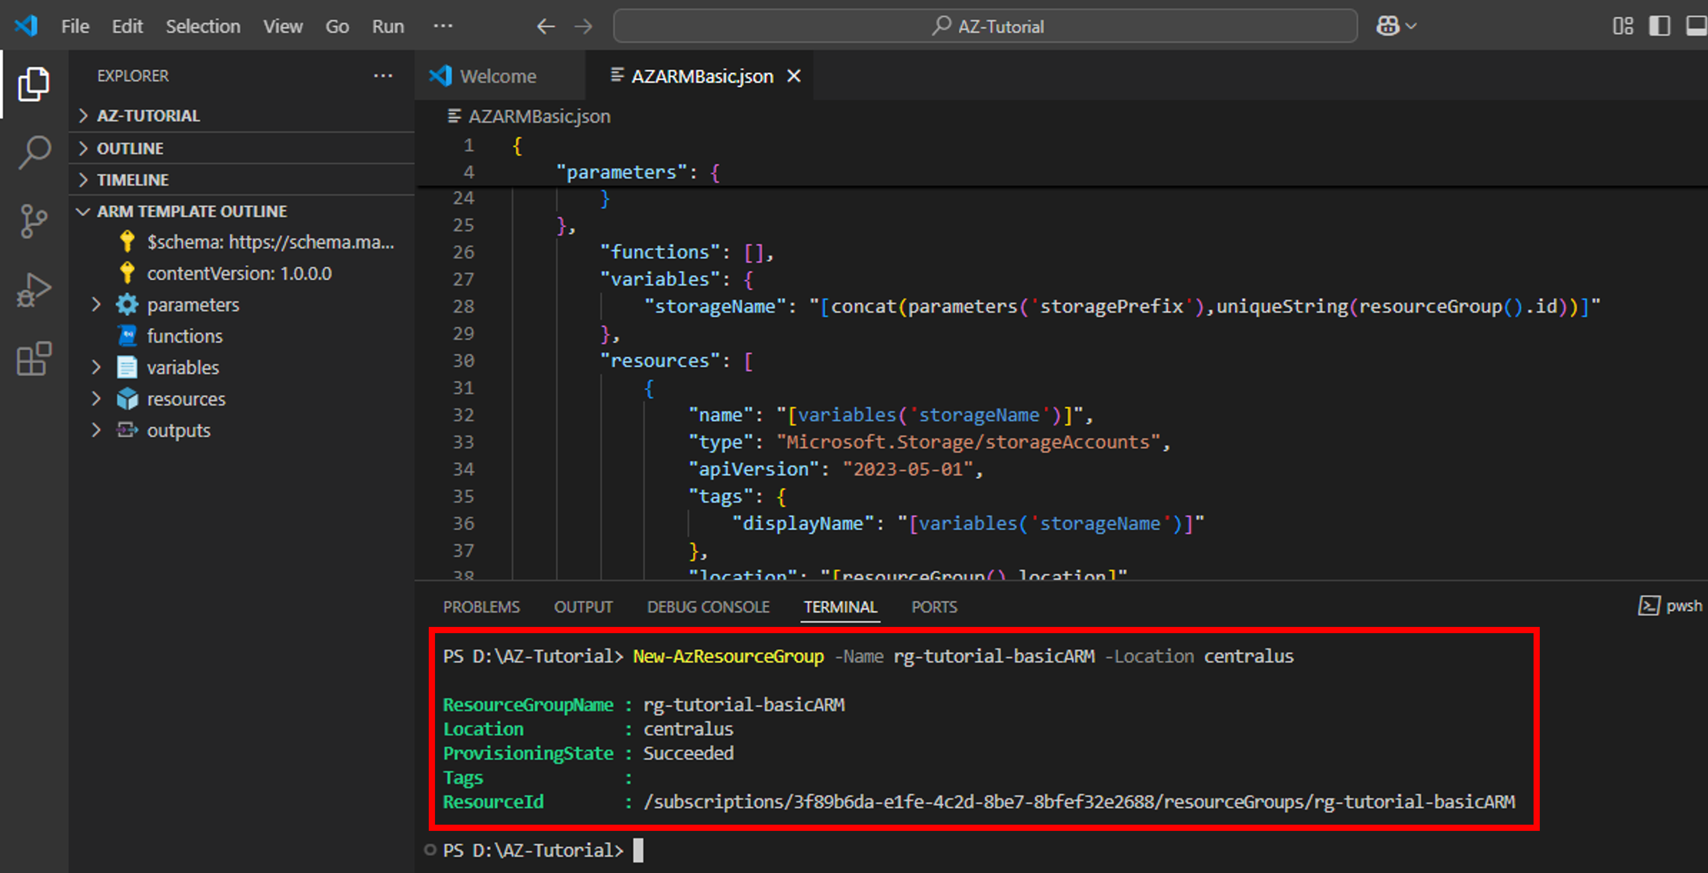1708x873 pixels.
Task: Open the Extensions view
Action: click(x=33, y=359)
